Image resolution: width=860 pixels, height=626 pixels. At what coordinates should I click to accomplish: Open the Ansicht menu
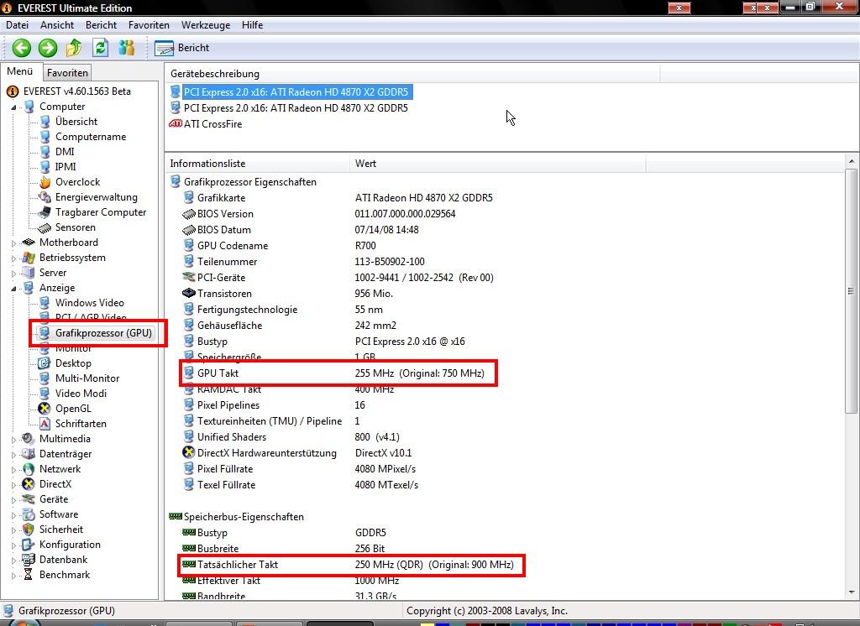[57, 25]
